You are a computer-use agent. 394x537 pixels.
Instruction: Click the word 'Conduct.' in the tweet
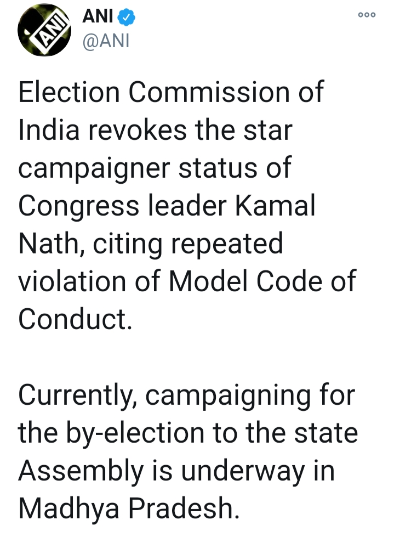tap(75, 319)
